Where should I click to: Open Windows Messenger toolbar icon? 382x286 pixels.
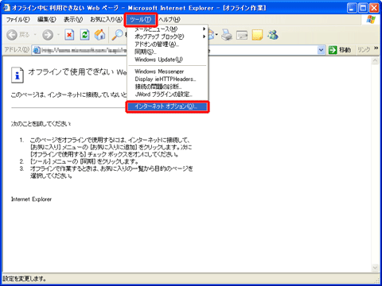(x=273, y=35)
